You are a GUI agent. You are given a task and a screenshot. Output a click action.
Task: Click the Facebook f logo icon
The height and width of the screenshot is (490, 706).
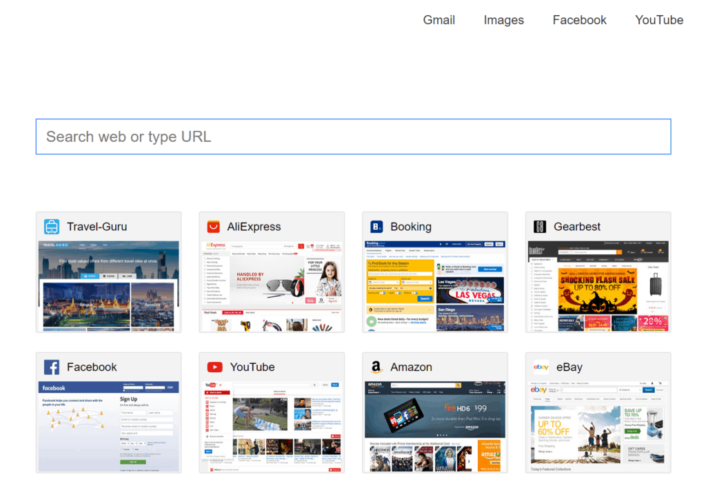coord(52,367)
